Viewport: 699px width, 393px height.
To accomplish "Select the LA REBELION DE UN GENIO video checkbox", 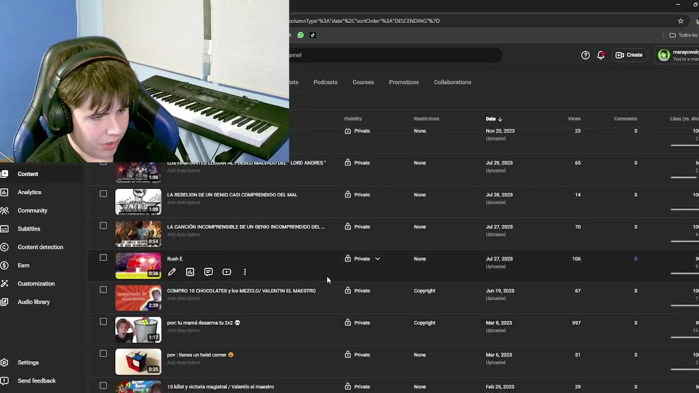I will pyautogui.click(x=103, y=193).
